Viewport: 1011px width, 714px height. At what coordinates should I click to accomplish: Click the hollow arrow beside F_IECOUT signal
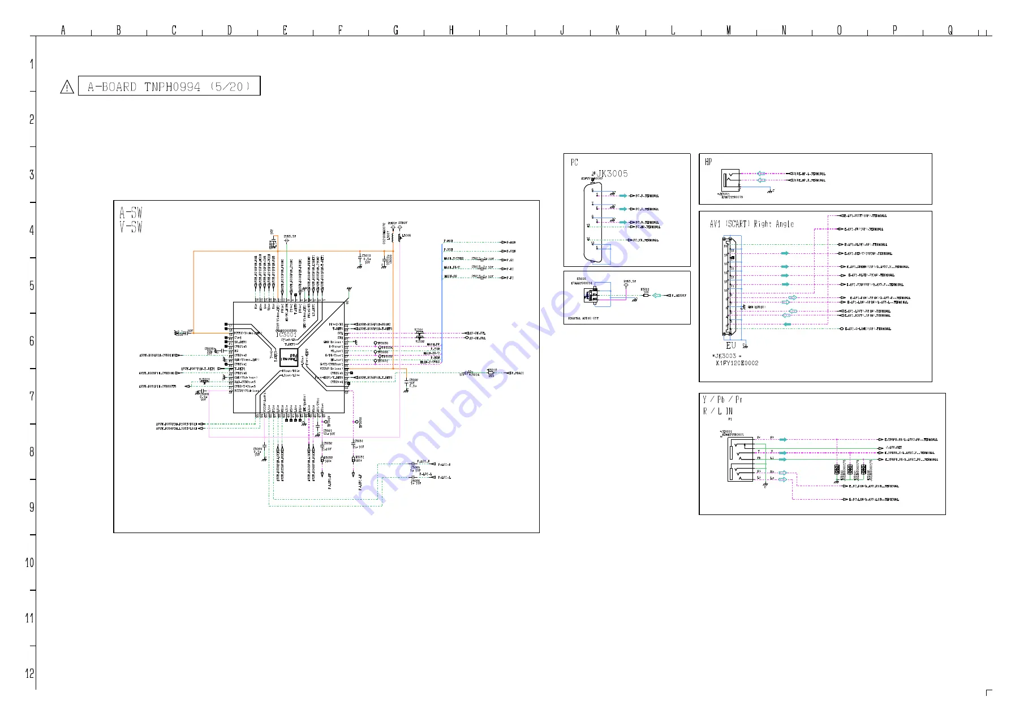click(656, 295)
